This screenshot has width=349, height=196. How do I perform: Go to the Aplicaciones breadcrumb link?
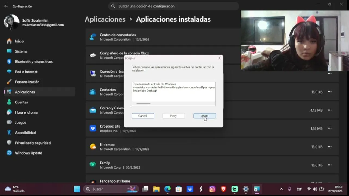(x=105, y=19)
